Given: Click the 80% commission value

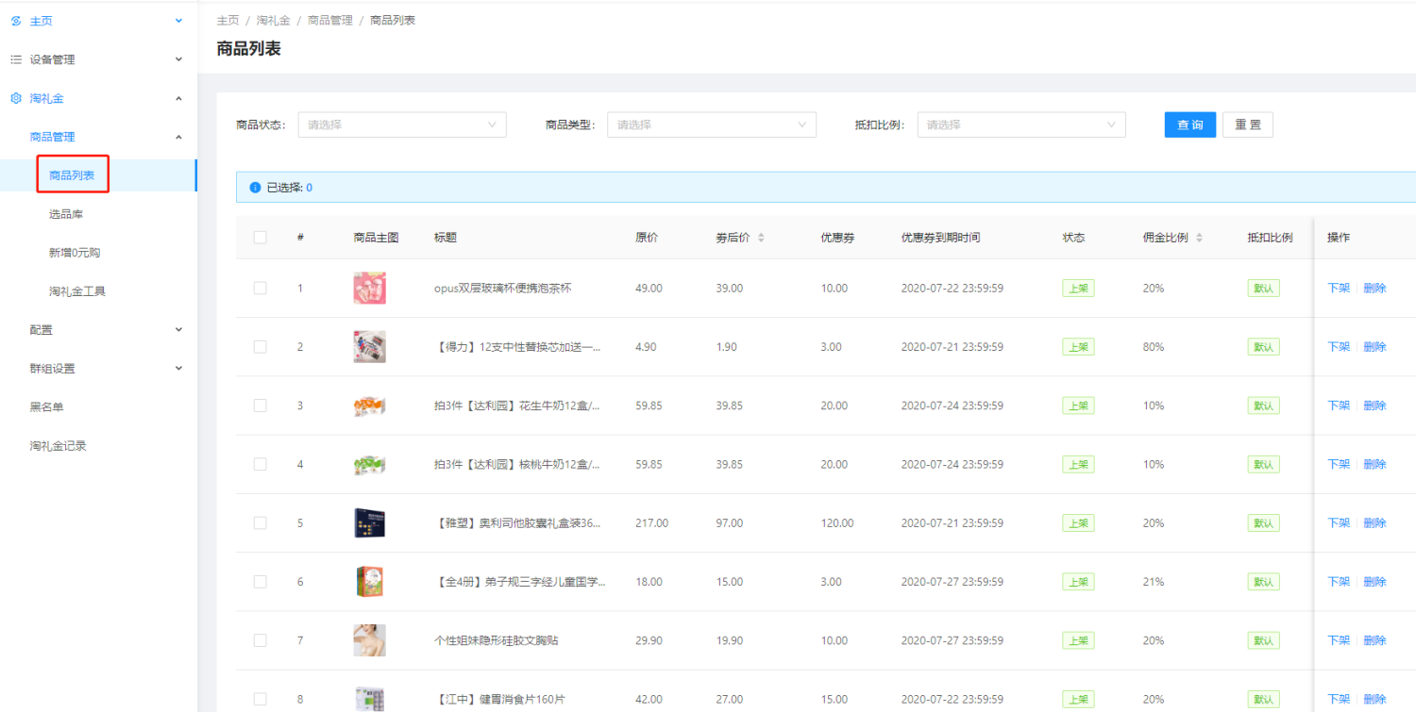Looking at the screenshot, I should (x=1154, y=346).
